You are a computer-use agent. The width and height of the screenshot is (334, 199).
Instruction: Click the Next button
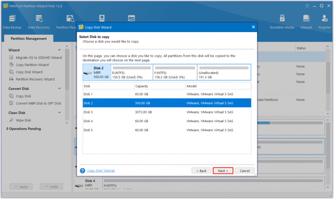coord(223,171)
